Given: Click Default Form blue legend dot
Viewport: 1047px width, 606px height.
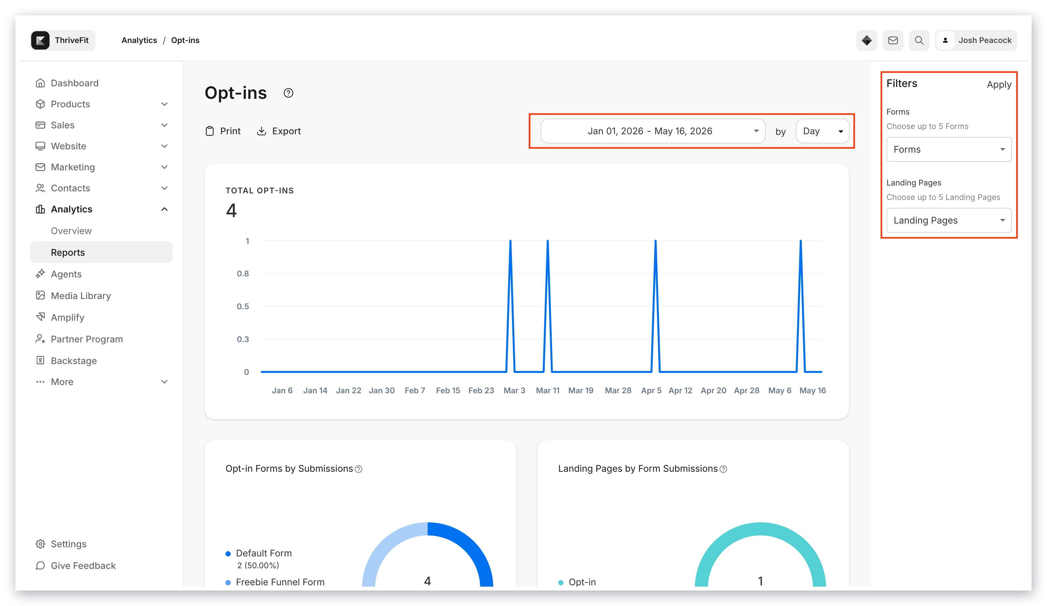Looking at the screenshot, I should (228, 553).
